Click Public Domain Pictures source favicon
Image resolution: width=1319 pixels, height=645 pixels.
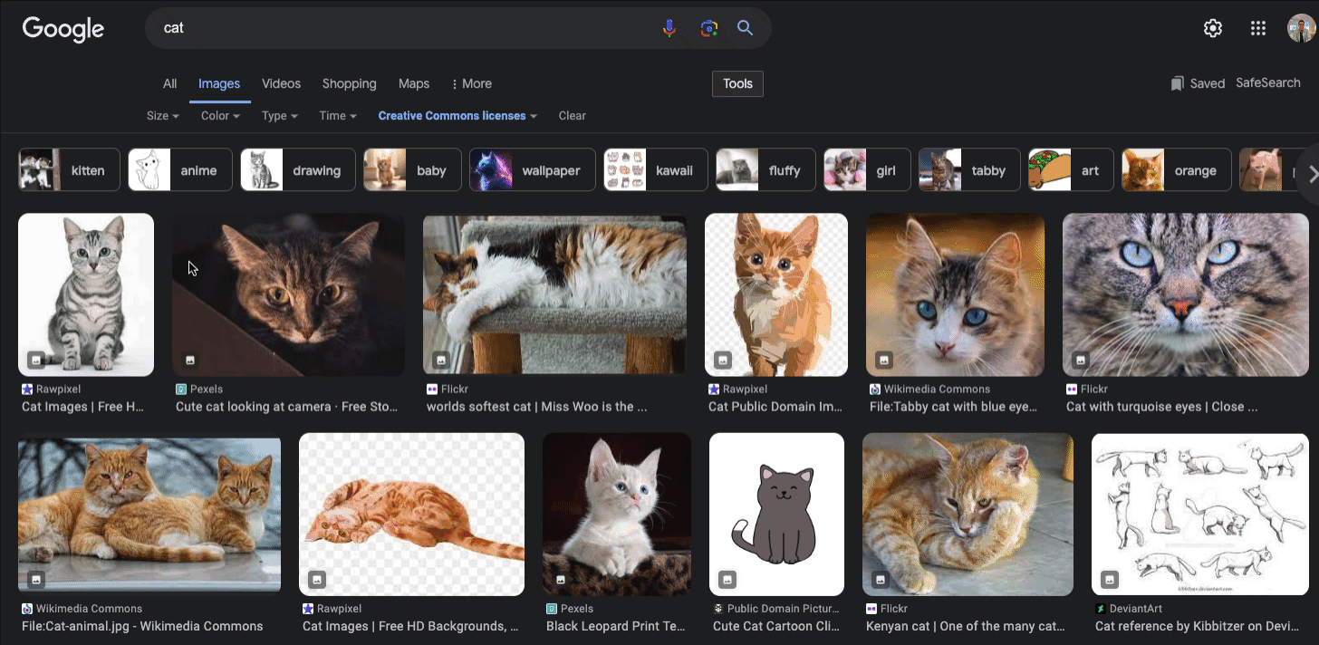tap(718, 609)
